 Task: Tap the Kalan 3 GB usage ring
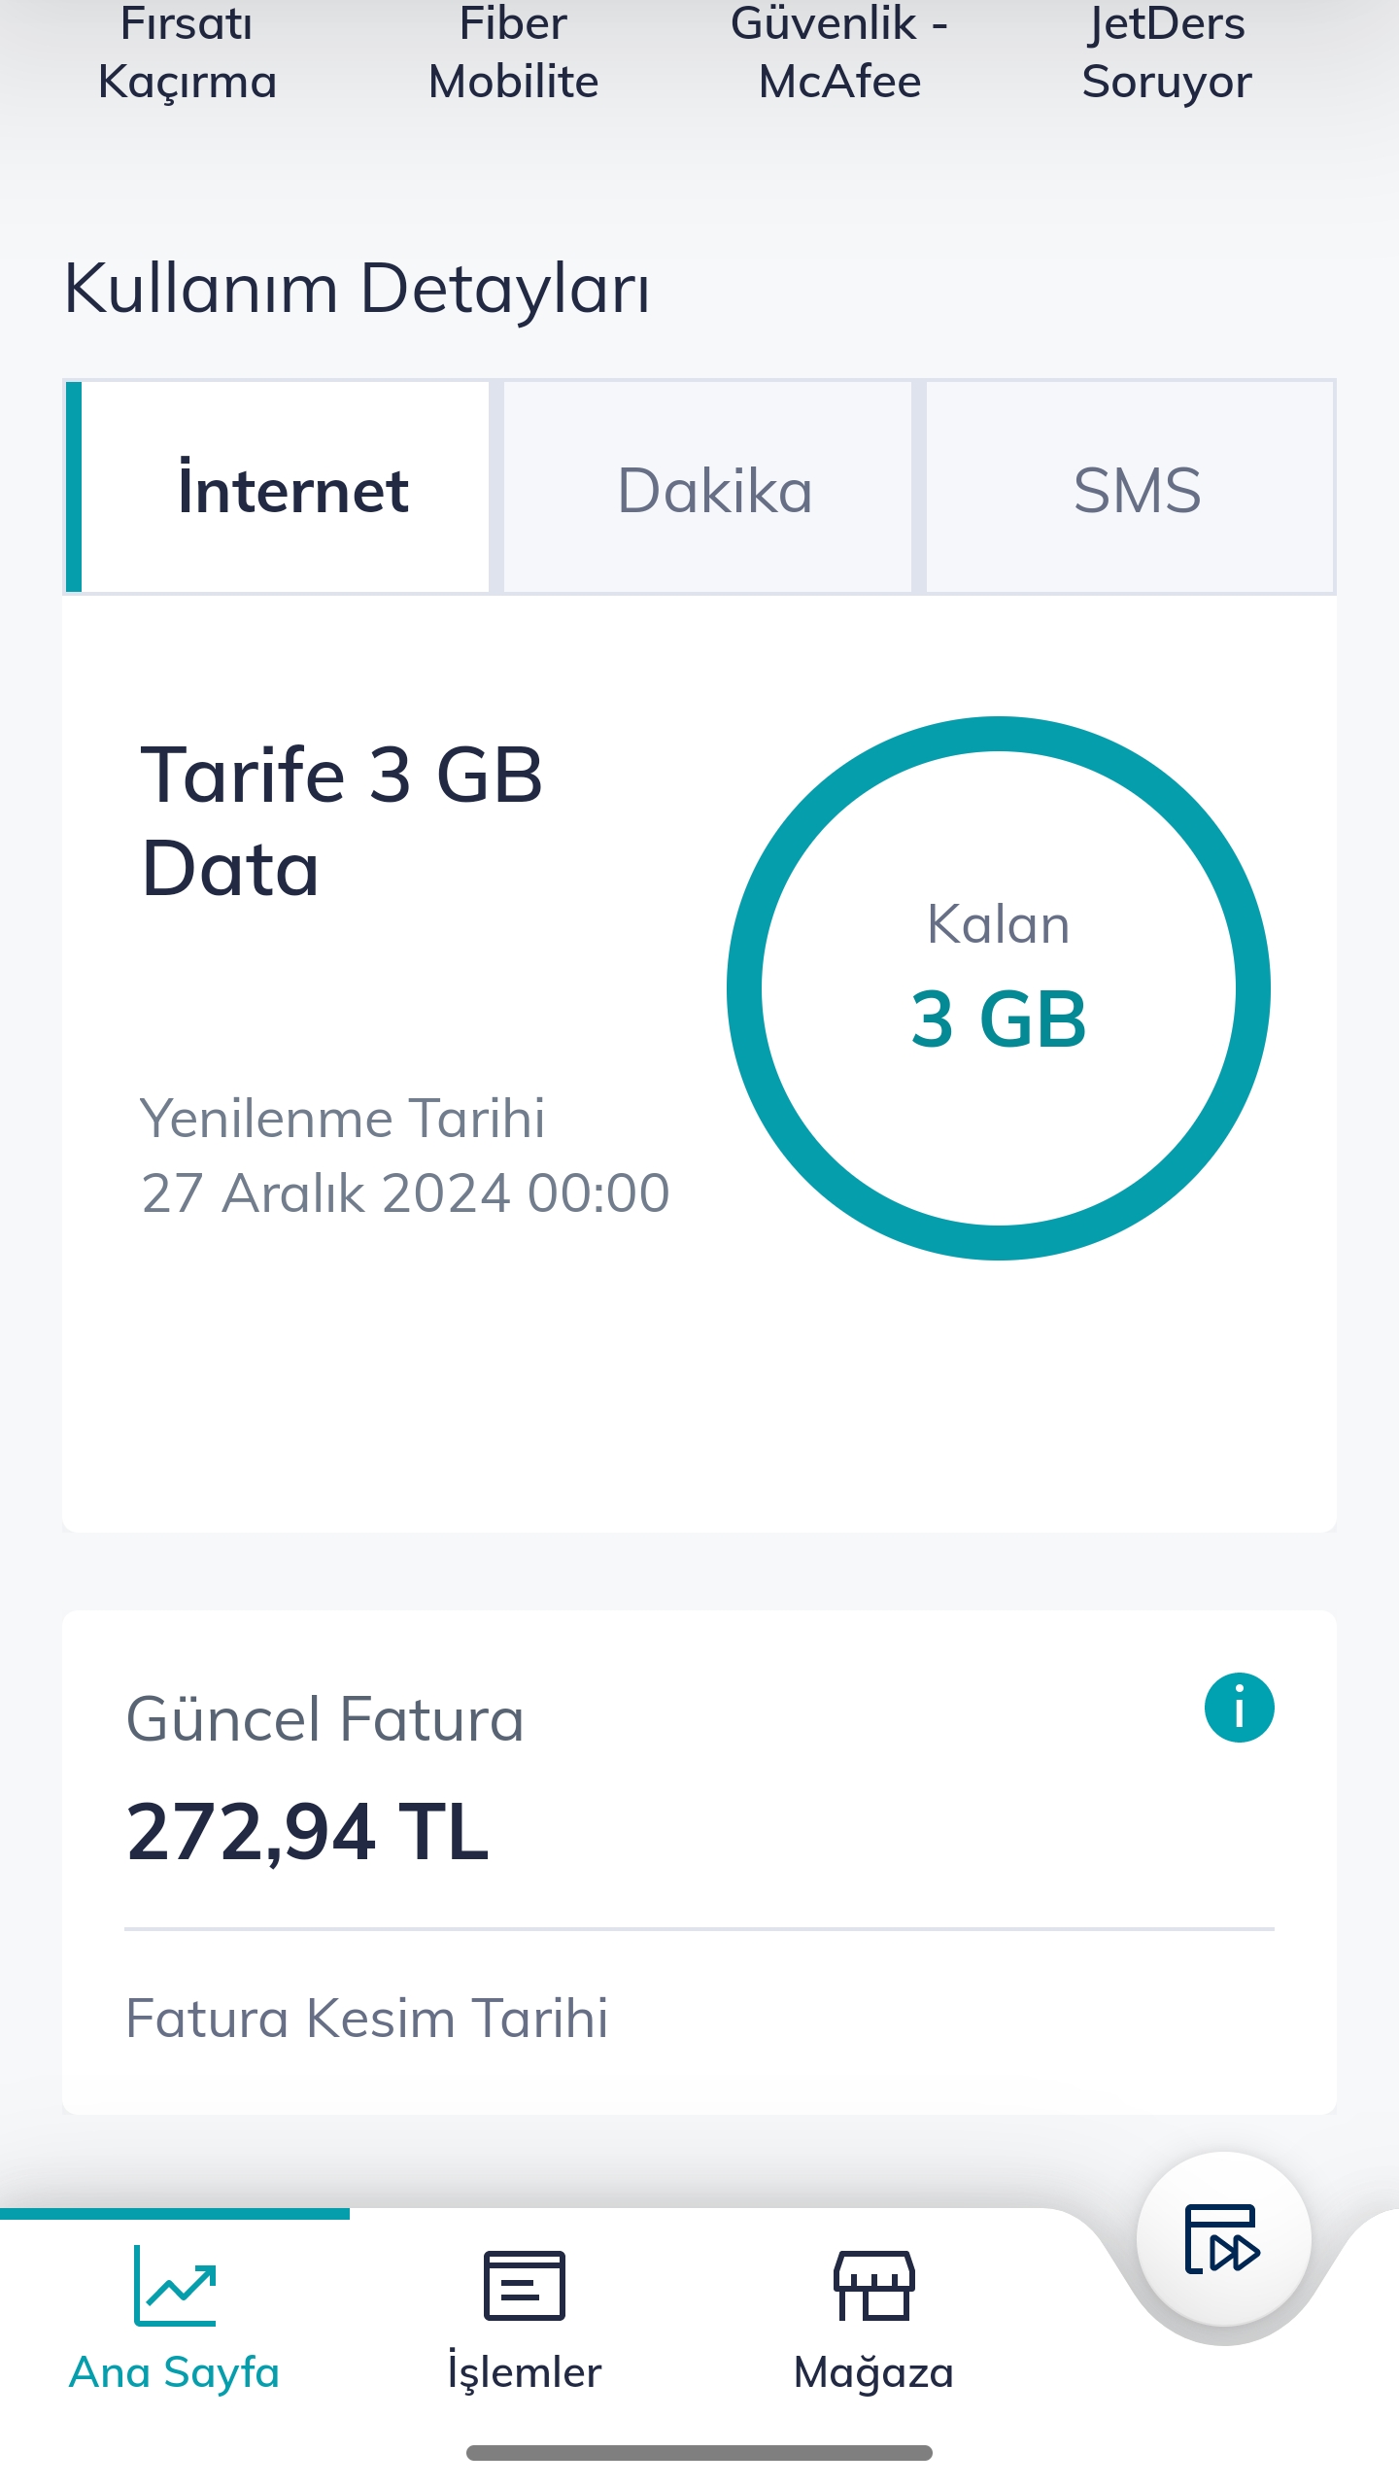point(998,988)
